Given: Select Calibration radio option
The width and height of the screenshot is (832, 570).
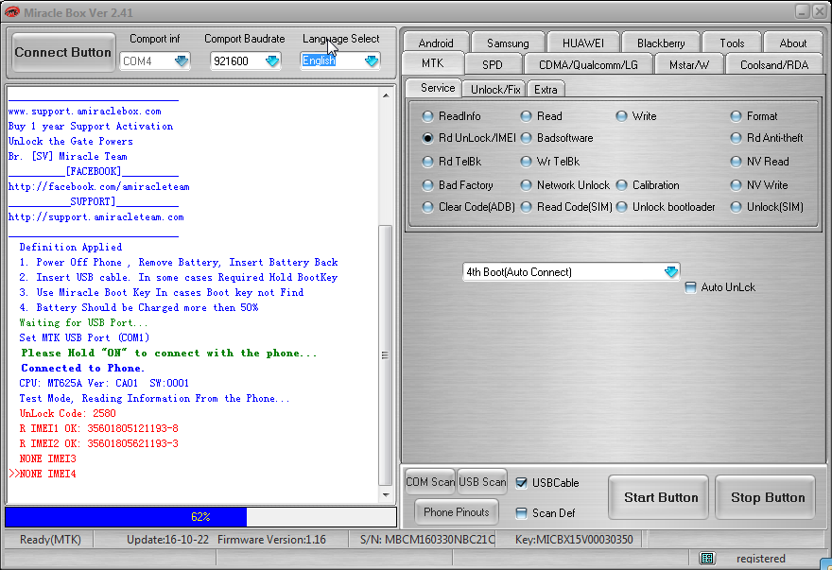Looking at the screenshot, I should click(648, 185).
